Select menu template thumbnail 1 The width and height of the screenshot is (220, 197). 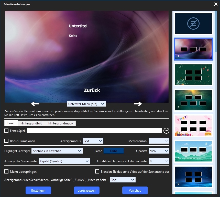[x=193, y=49]
